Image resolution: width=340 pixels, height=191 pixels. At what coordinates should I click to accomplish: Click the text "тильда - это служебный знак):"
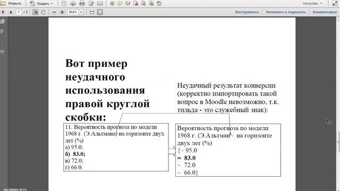[223, 110]
